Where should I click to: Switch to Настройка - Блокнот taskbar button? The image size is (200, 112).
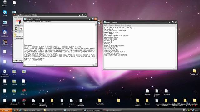coord(93,110)
